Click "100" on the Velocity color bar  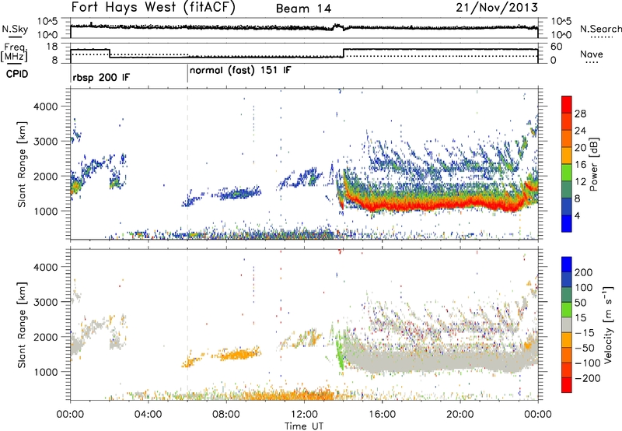(584, 287)
